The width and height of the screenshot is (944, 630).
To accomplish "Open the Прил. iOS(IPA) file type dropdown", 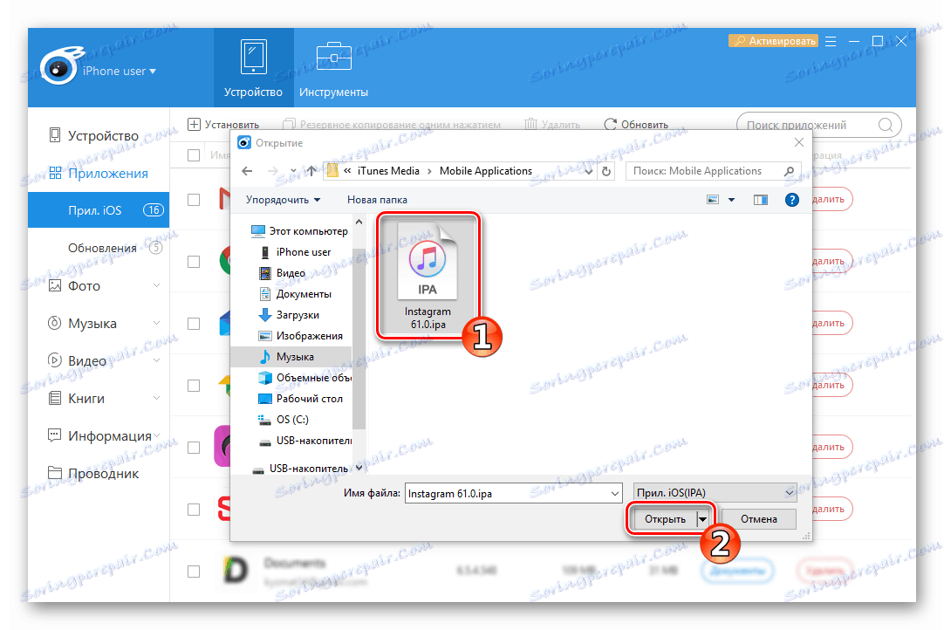I will (x=715, y=493).
